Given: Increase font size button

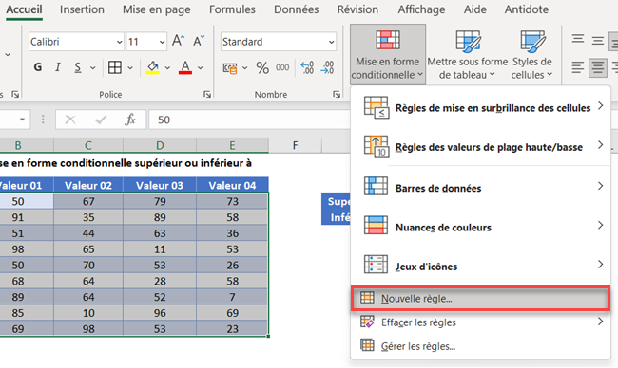Looking at the screenshot, I should (178, 41).
